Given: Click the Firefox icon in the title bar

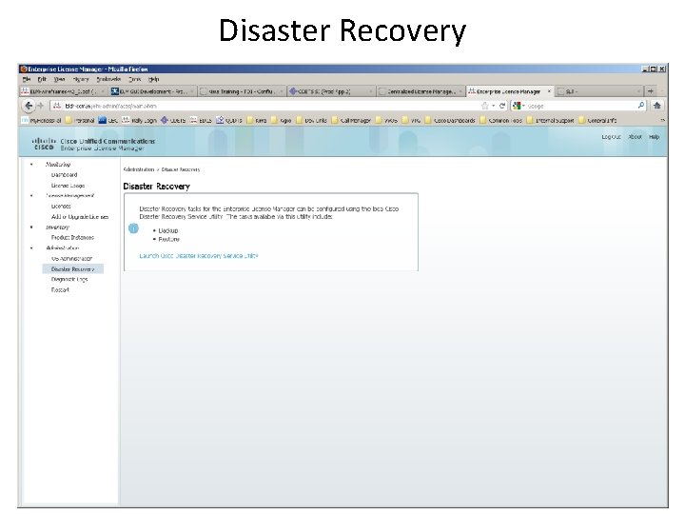Looking at the screenshot, I should click(x=24, y=69).
